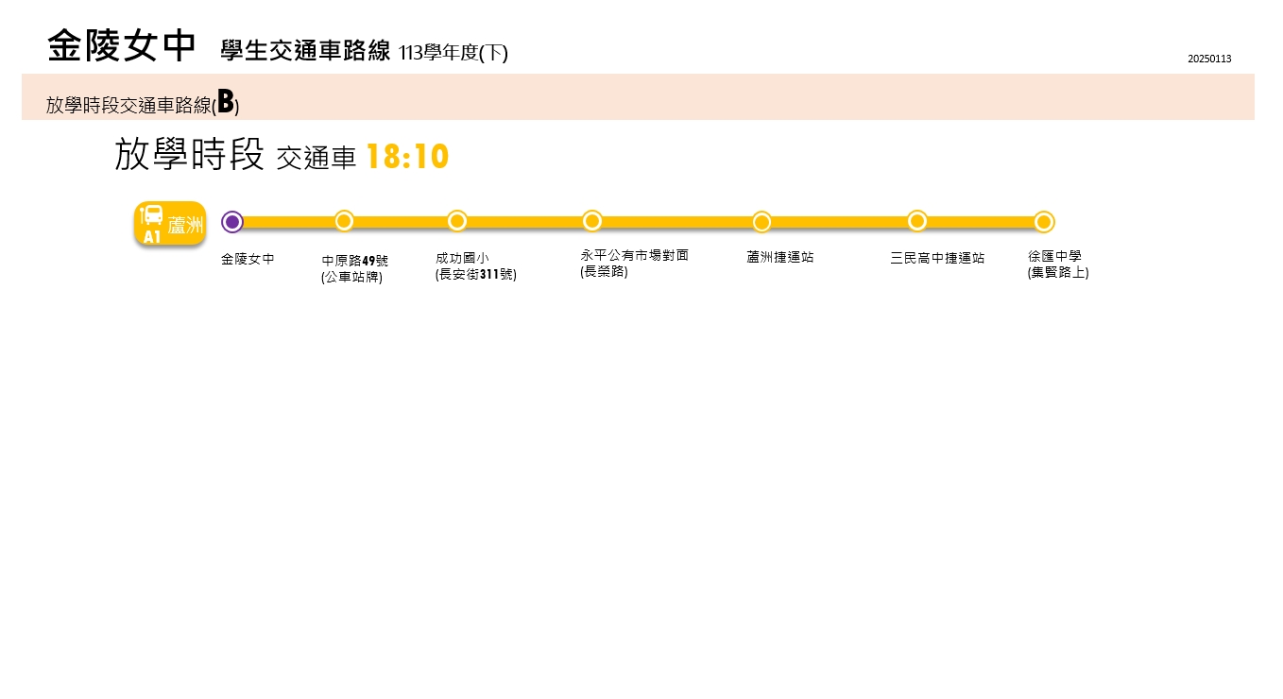This screenshot has height=699, width=1283.
Task: Click the A1 蘆洲 bus route badge
Action: tap(170, 224)
